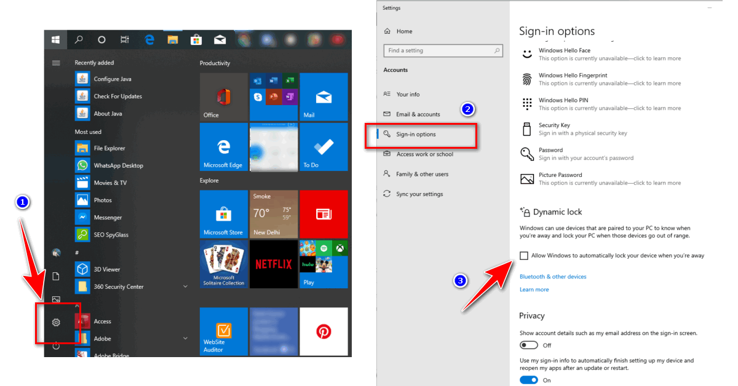Check 'Allow Windows to automatically lock your device'
The width and height of the screenshot is (738, 386).
pos(525,255)
